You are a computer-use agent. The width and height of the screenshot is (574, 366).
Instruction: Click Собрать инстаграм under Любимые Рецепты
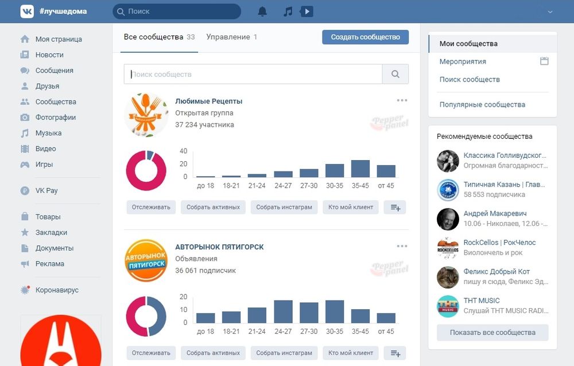[x=284, y=207]
